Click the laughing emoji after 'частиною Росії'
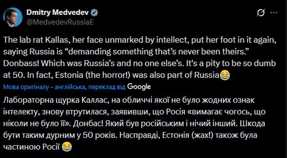287x158 pixels. click(67, 146)
